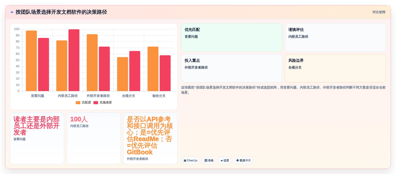Click the 100人 data card value
Viewport: 396px width, 174px height.
point(79,119)
